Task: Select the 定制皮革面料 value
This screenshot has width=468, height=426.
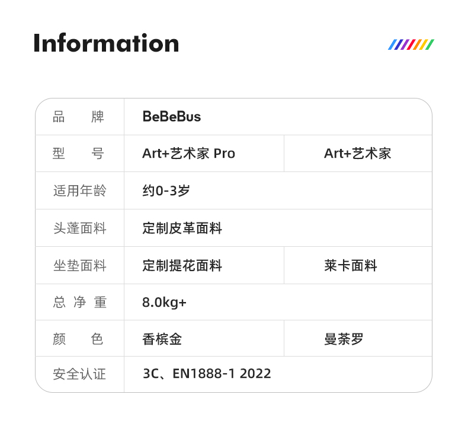Action: (x=182, y=228)
